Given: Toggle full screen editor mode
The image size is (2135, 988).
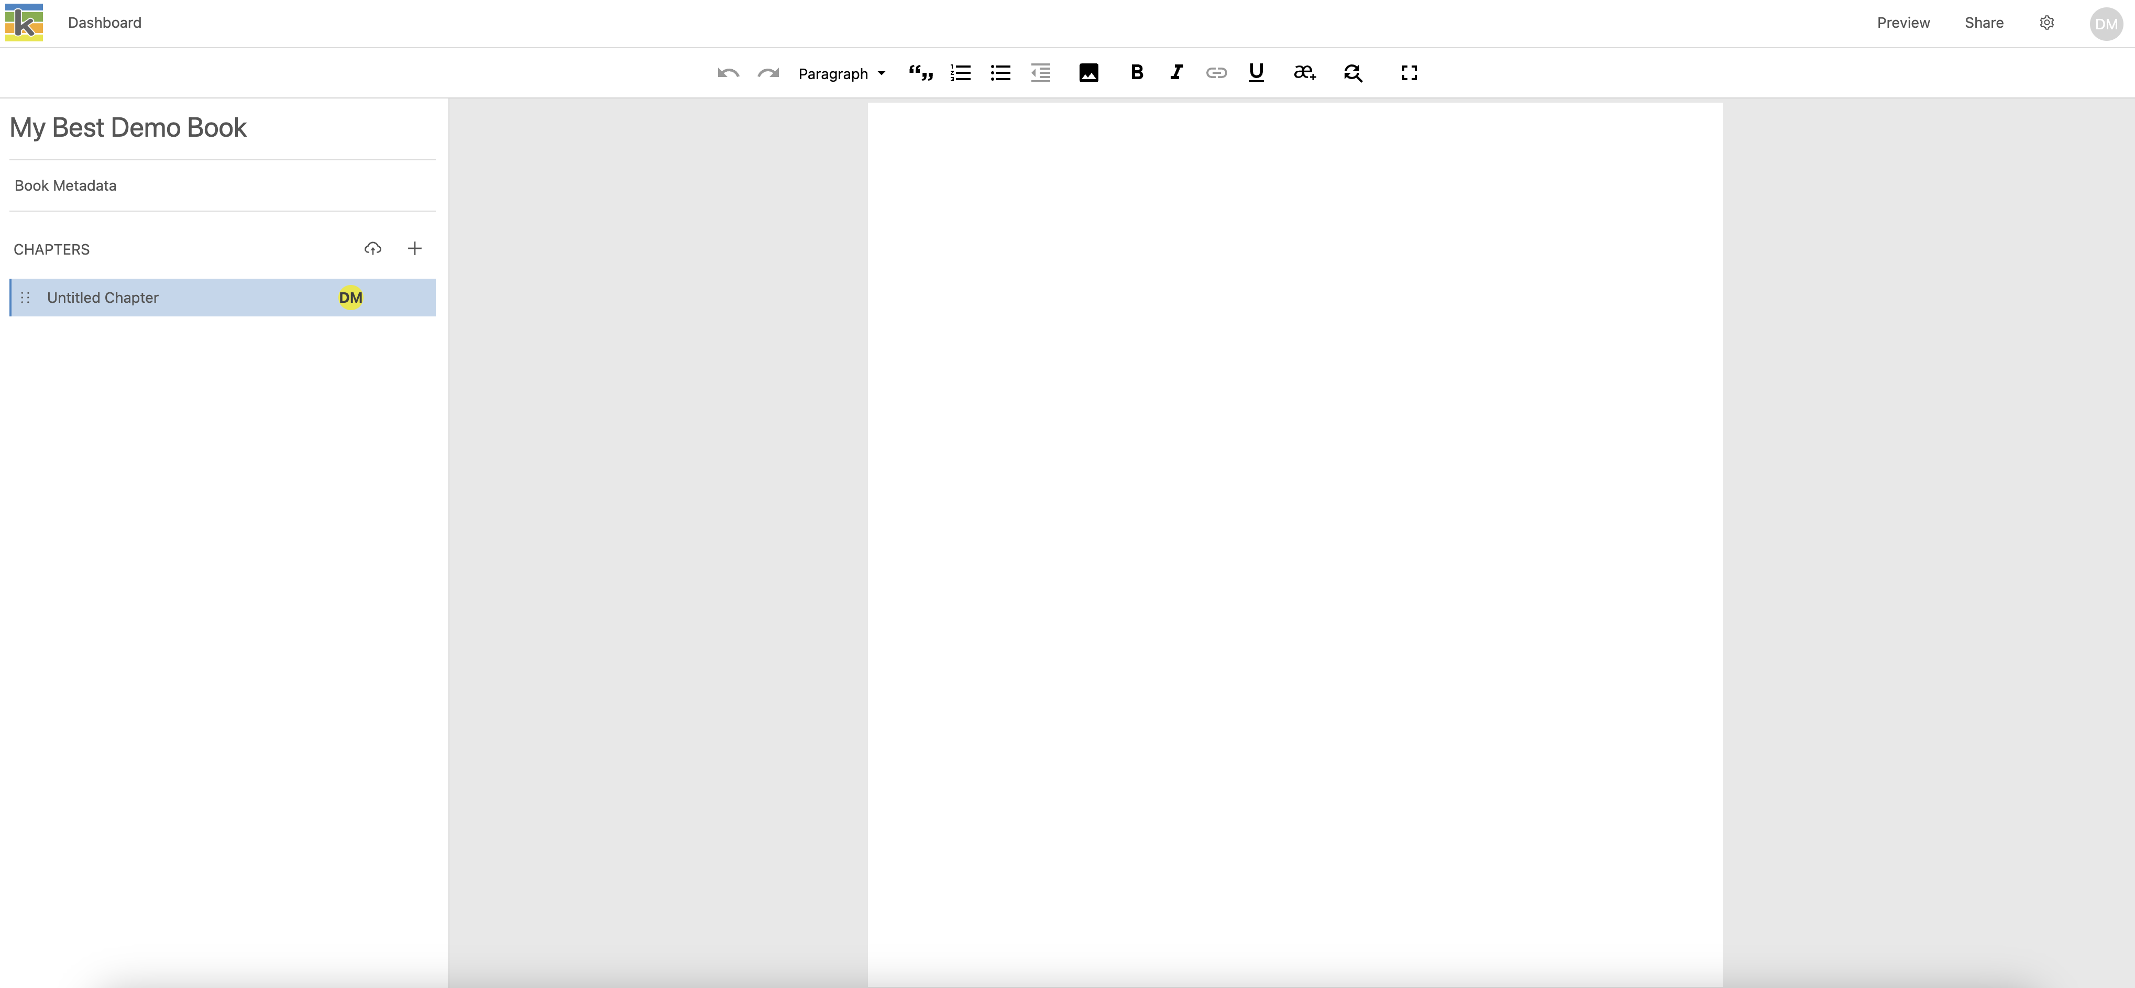Looking at the screenshot, I should (x=1409, y=73).
